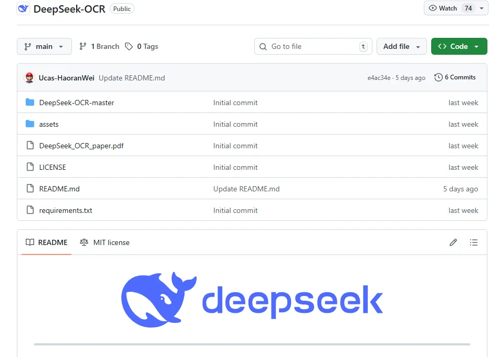Click the tag icon next to 0 Tags
This screenshot has width=489, height=357.
tap(129, 46)
